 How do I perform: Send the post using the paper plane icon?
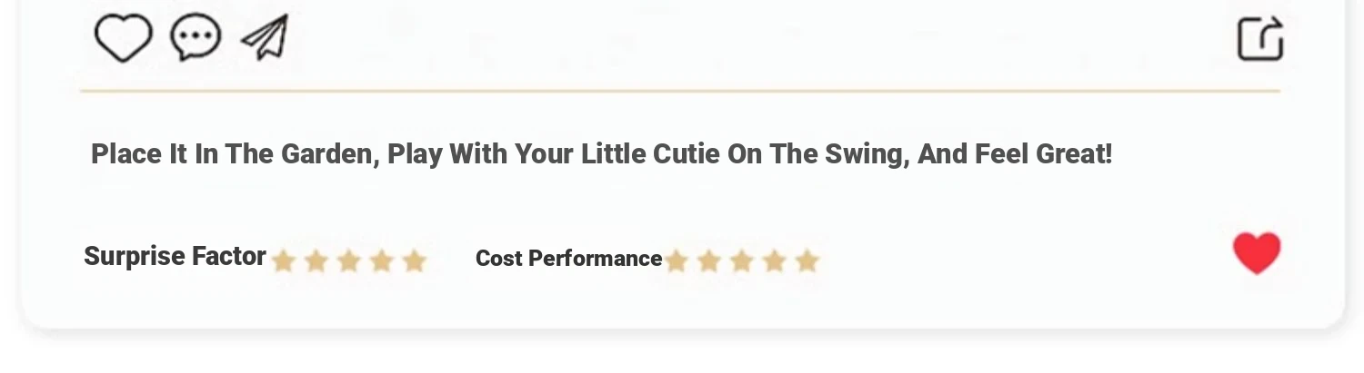pyautogui.click(x=265, y=38)
